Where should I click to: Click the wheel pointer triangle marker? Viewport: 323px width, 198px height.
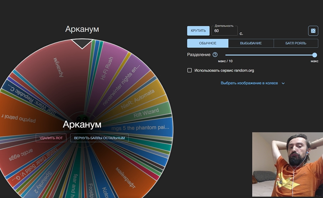82,44
